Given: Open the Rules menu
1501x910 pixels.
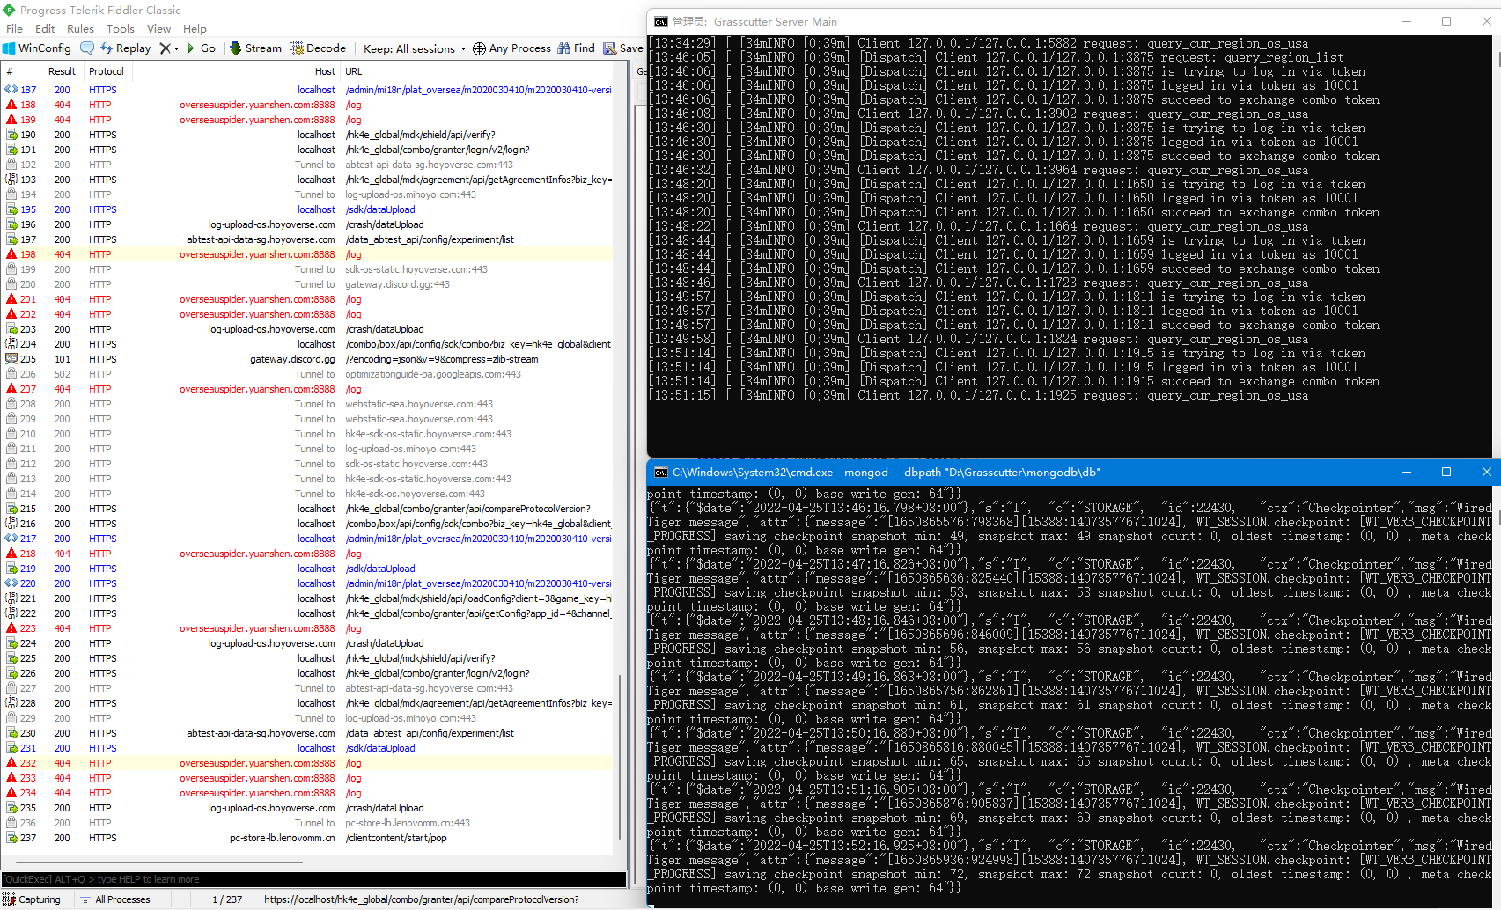Looking at the screenshot, I should [x=80, y=28].
